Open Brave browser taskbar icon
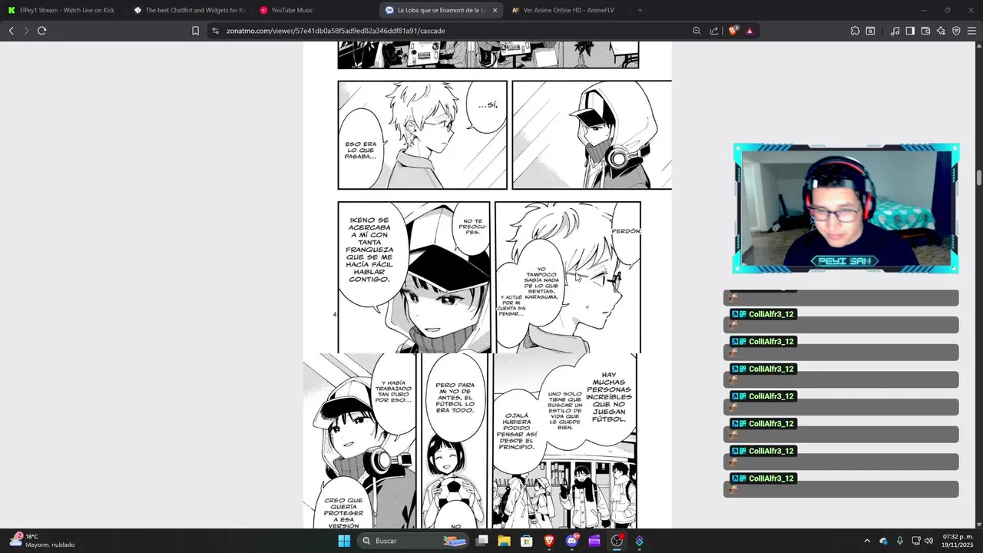This screenshot has width=983, height=553. click(x=549, y=541)
